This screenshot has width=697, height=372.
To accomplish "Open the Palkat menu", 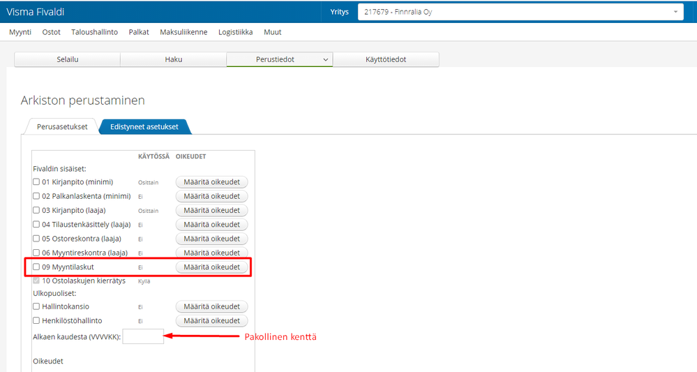I will [139, 32].
